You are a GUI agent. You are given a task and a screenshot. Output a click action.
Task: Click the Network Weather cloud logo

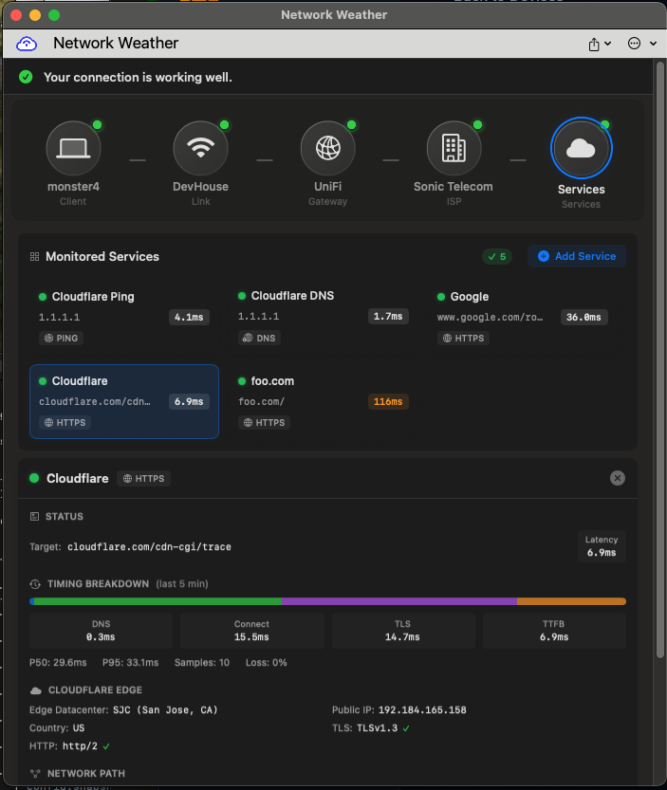click(x=26, y=44)
